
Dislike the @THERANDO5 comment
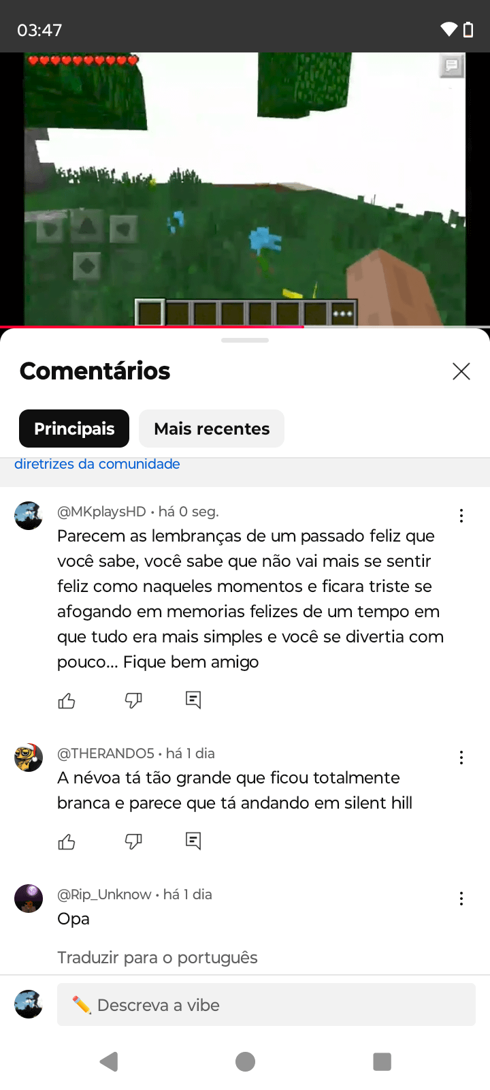(133, 841)
